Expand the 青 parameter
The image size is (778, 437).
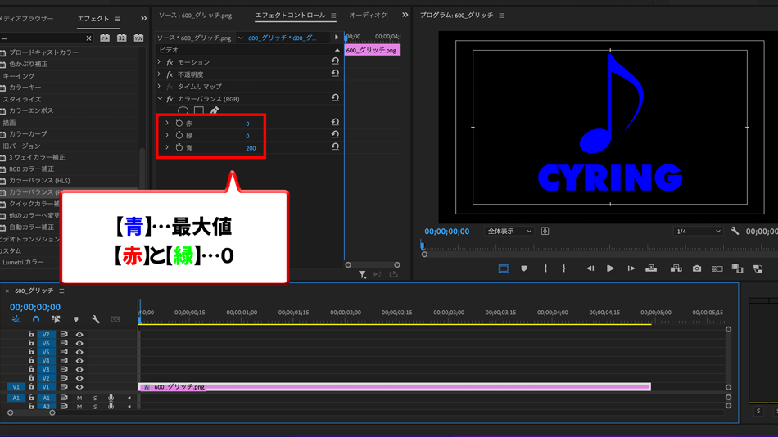(x=167, y=147)
